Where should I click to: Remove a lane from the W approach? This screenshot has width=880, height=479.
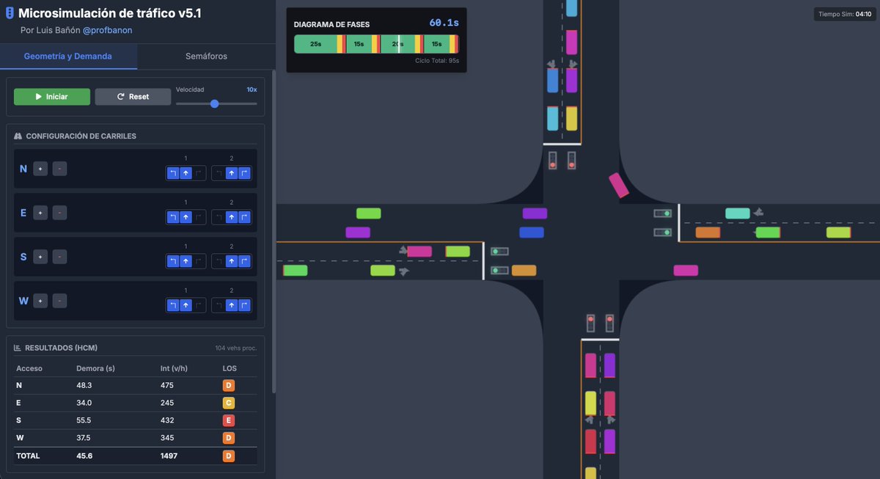coord(60,301)
